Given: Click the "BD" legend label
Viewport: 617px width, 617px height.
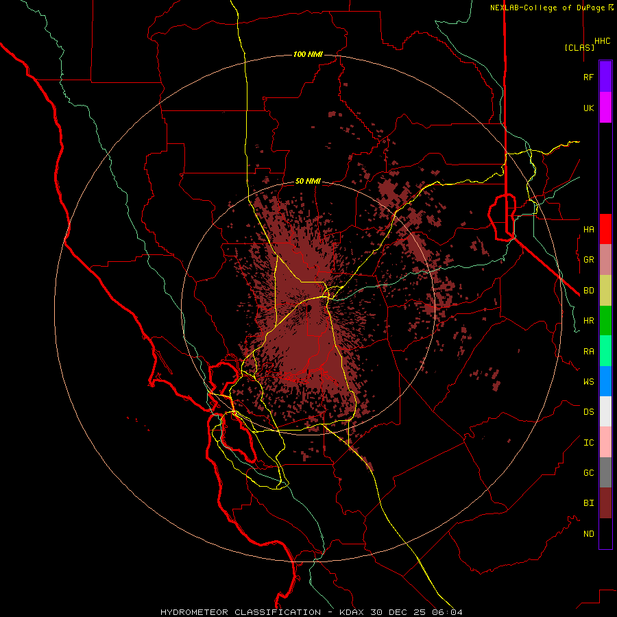Looking at the screenshot, I should point(588,291).
